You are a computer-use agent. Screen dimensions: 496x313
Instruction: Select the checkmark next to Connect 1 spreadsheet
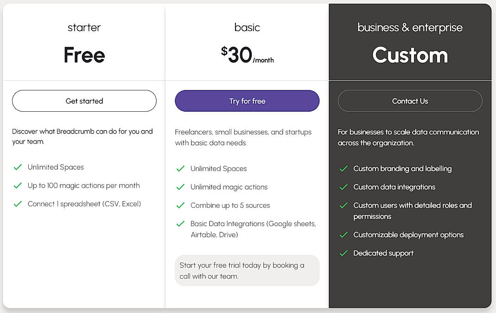18,204
